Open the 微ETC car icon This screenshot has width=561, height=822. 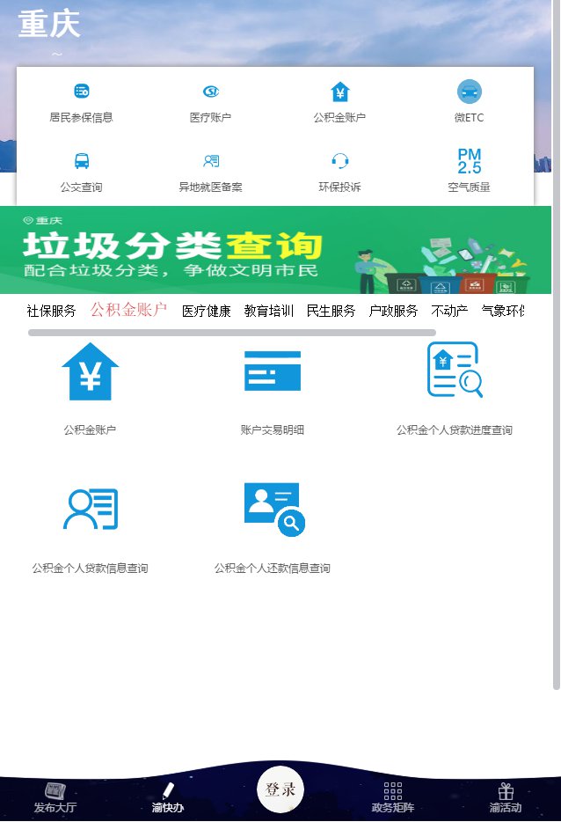[x=469, y=92]
